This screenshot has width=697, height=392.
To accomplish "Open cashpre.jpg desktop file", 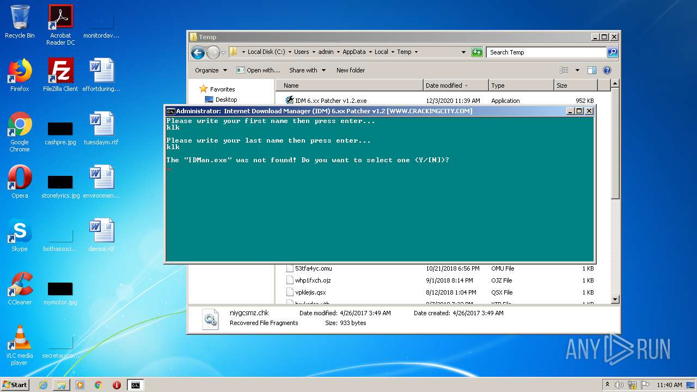I will (x=60, y=134).
